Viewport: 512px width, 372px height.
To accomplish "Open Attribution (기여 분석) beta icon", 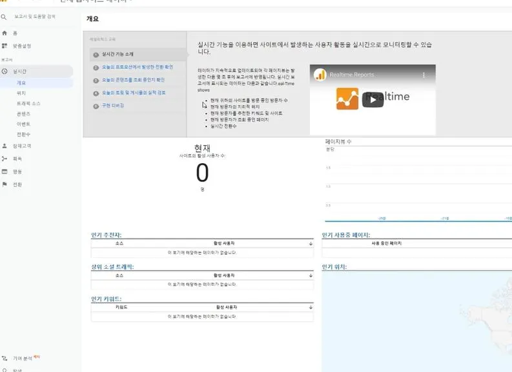I will tap(5, 358).
